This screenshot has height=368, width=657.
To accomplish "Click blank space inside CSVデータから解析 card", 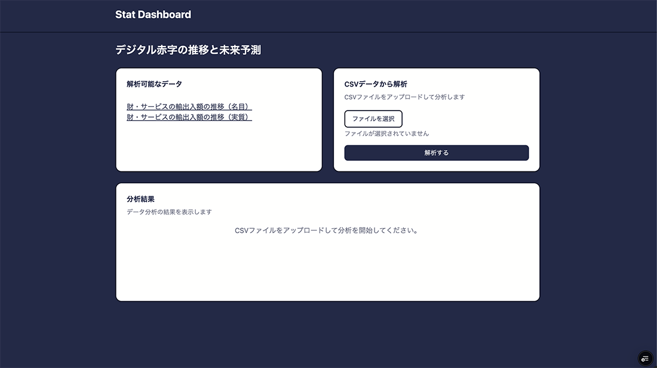I will tap(478, 119).
